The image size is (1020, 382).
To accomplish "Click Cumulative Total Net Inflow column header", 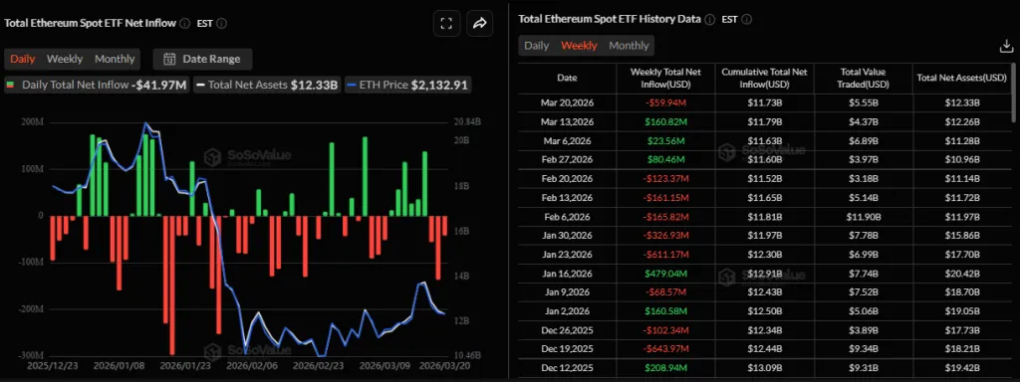I will point(764,78).
